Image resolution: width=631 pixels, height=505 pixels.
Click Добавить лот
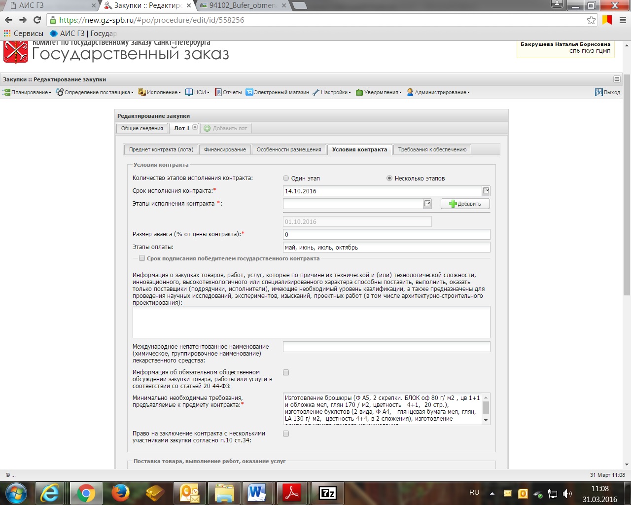tap(226, 128)
